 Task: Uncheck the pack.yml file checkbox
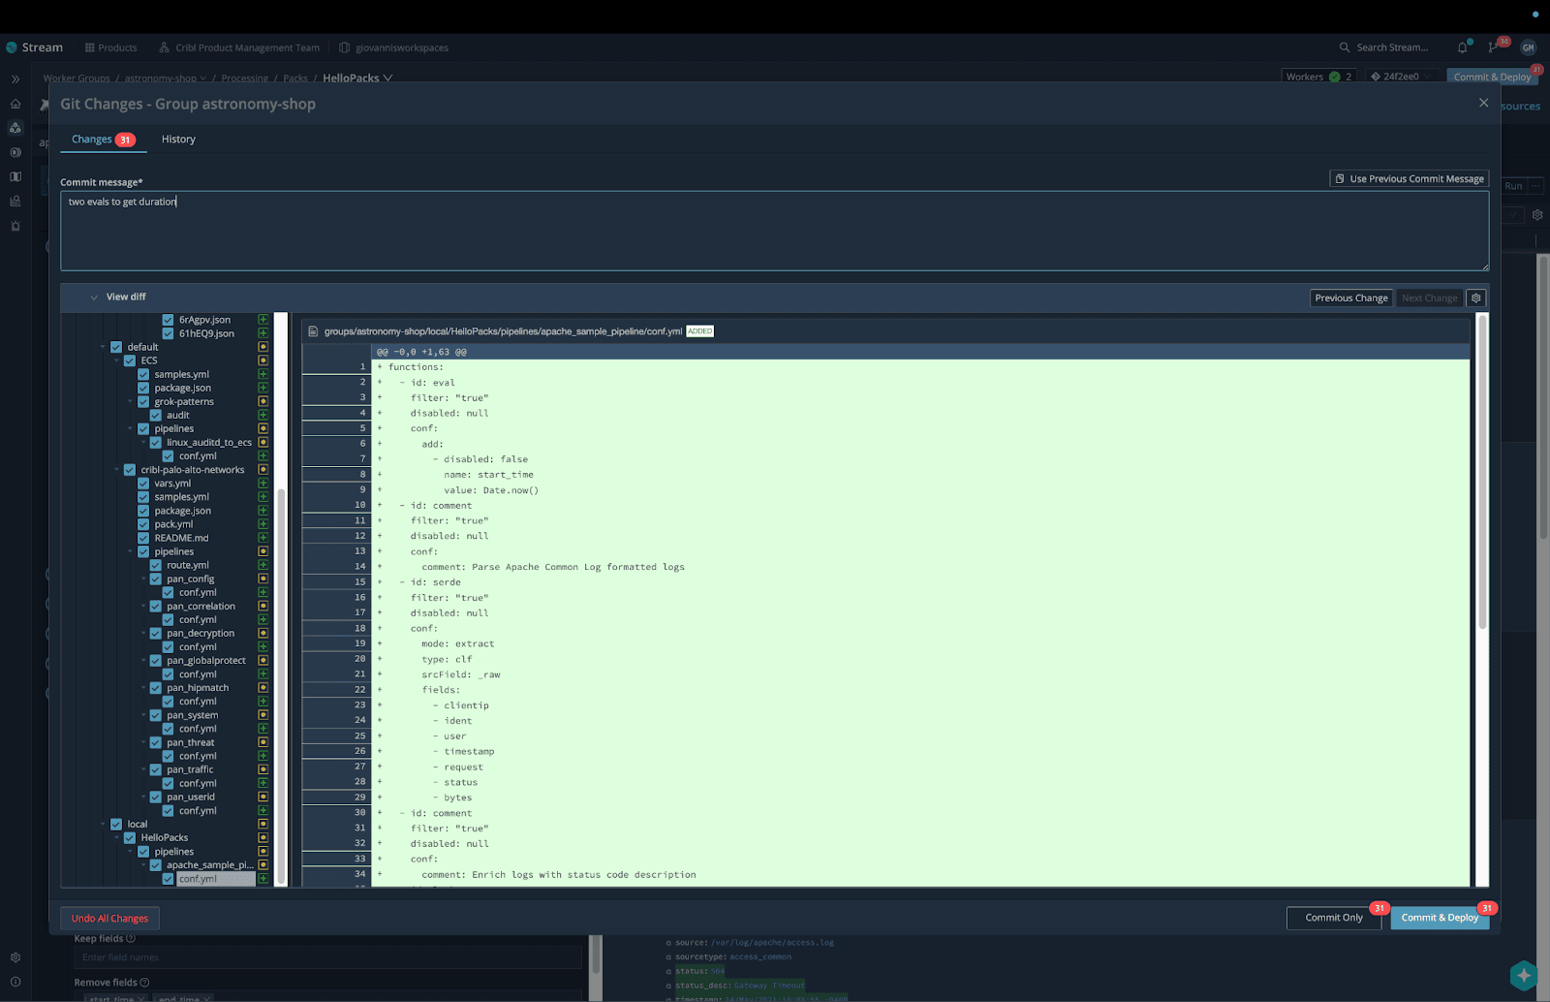tap(143, 524)
